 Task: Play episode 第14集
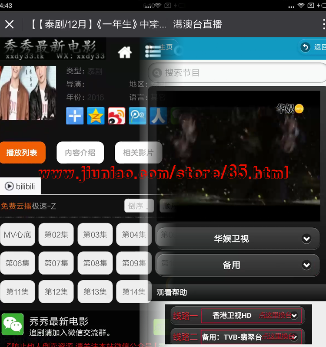tap(134, 291)
